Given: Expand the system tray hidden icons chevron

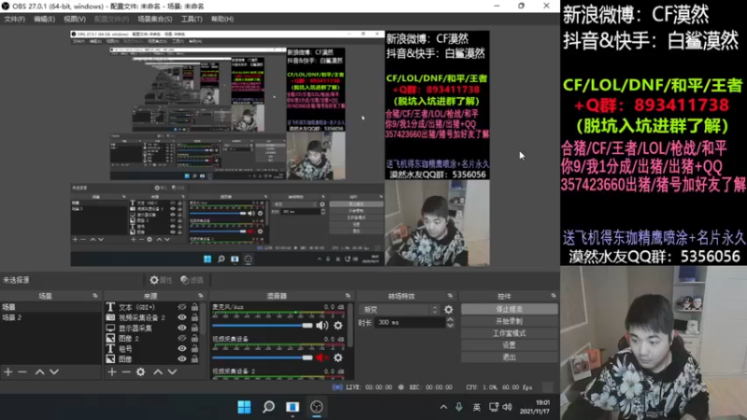Looking at the screenshot, I should [444, 407].
